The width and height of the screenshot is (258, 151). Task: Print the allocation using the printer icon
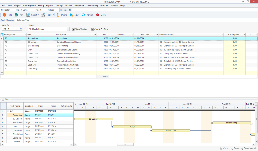[16, 15]
